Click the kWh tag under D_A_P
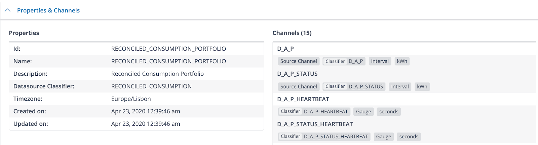Viewport: 538px width, 145px height. [x=402, y=61]
